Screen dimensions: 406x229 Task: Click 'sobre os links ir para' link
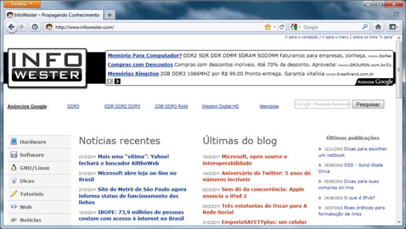[373, 37]
